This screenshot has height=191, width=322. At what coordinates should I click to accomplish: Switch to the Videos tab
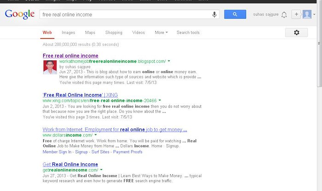pyautogui.click(x=138, y=33)
